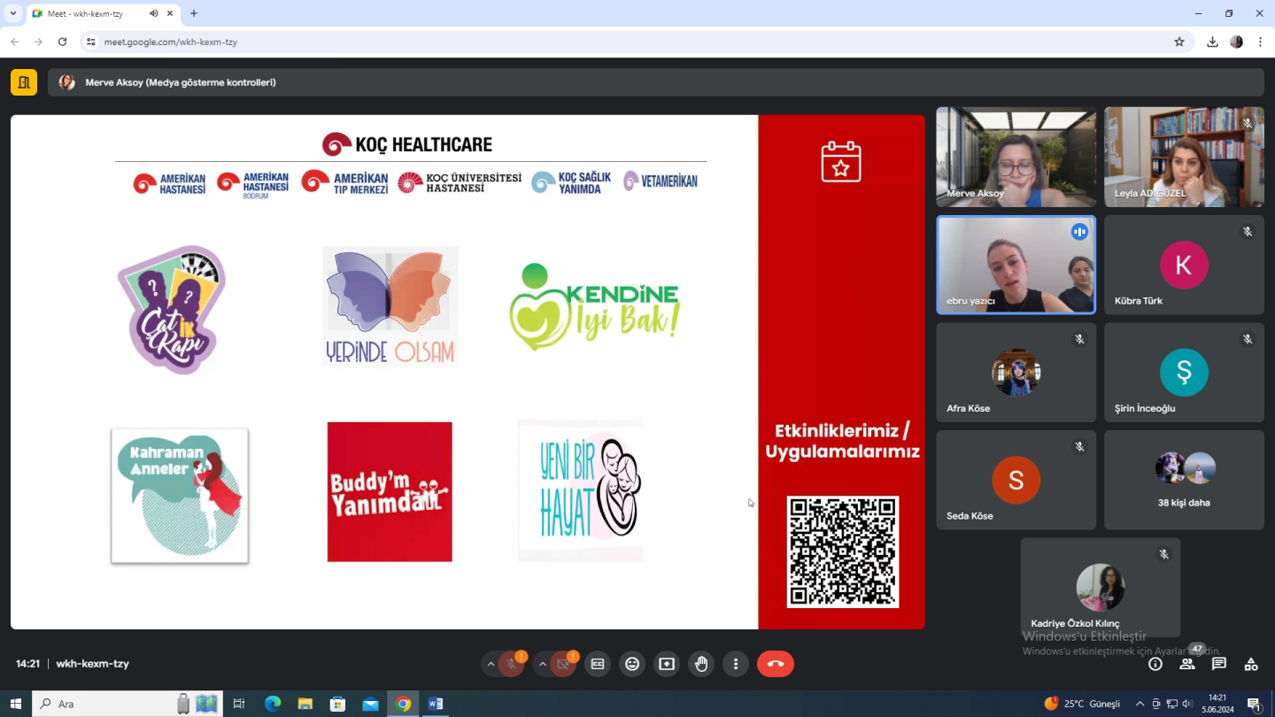
Task: Click the yellow company badge icon
Action: (24, 82)
